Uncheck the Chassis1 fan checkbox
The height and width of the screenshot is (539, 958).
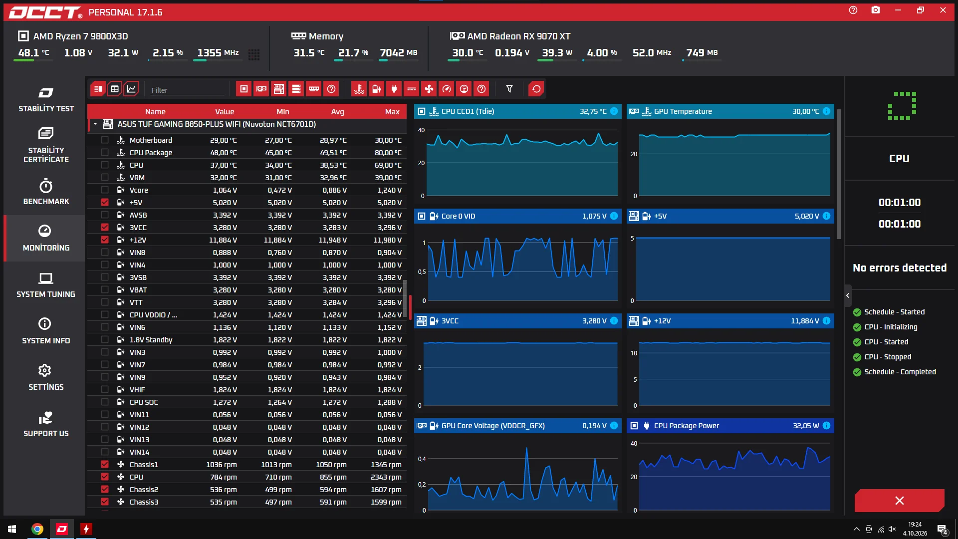(x=105, y=465)
